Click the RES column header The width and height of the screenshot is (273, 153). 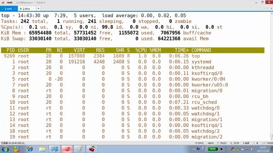coord(100,50)
